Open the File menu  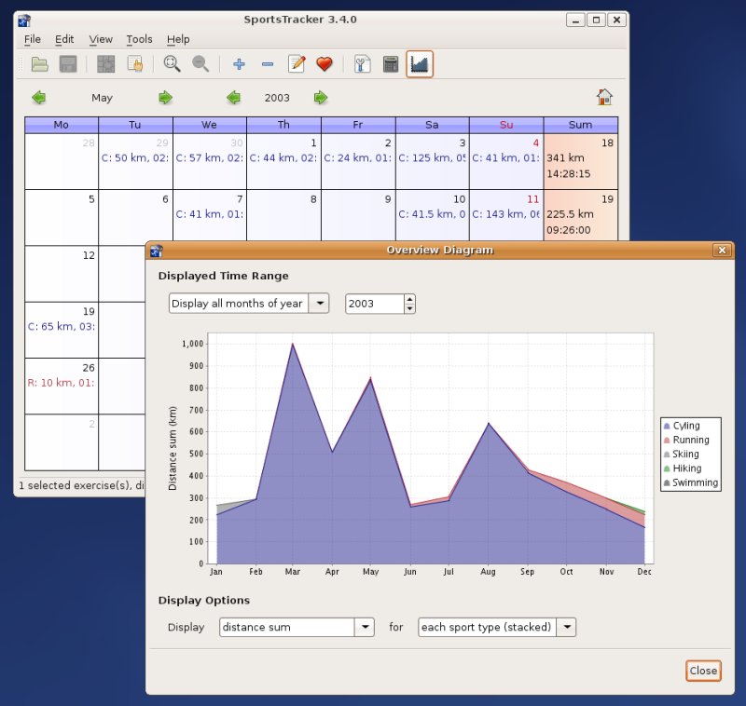(x=33, y=39)
